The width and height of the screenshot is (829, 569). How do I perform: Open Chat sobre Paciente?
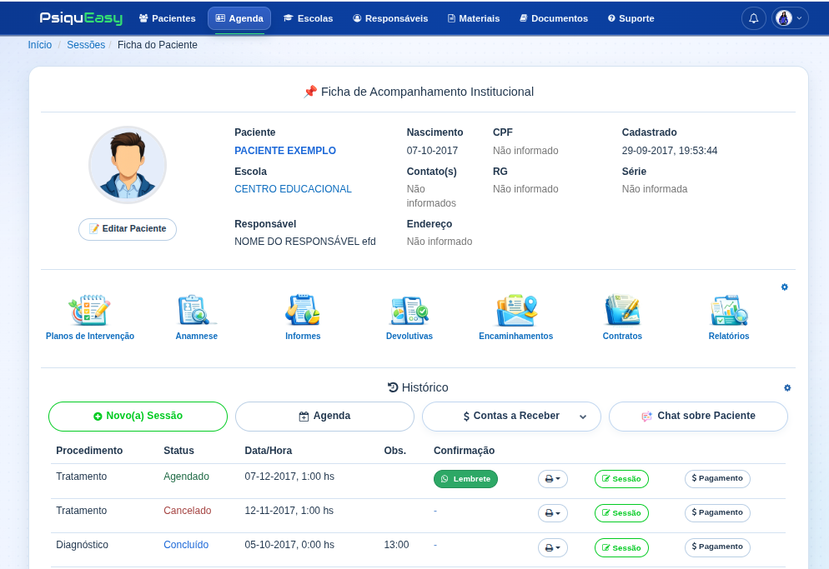[698, 417]
